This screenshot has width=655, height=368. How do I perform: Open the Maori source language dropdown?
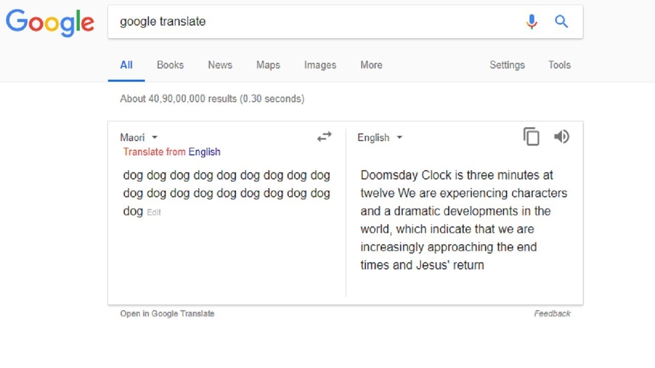coord(139,137)
